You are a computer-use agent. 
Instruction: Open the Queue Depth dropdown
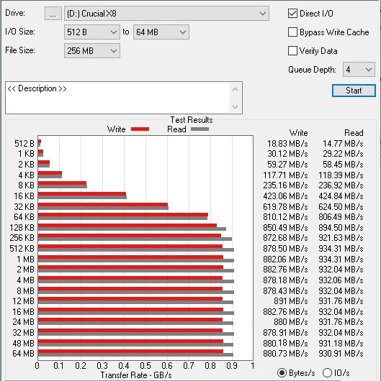pos(359,70)
